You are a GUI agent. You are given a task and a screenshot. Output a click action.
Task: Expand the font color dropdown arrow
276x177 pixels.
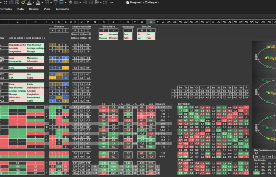[x=34, y=2]
